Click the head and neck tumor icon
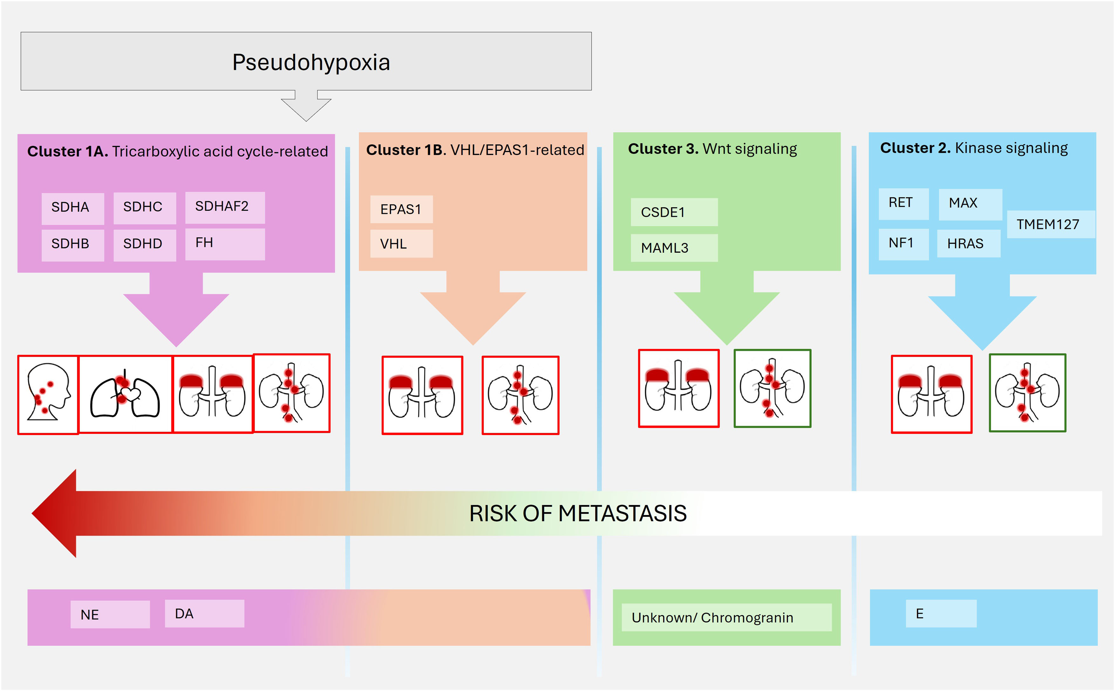1115x691 pixels. tap(48, 395)
